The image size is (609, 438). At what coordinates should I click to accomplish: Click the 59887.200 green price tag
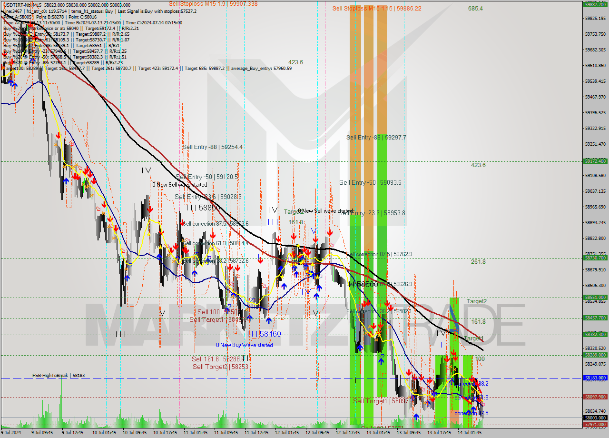595,4
